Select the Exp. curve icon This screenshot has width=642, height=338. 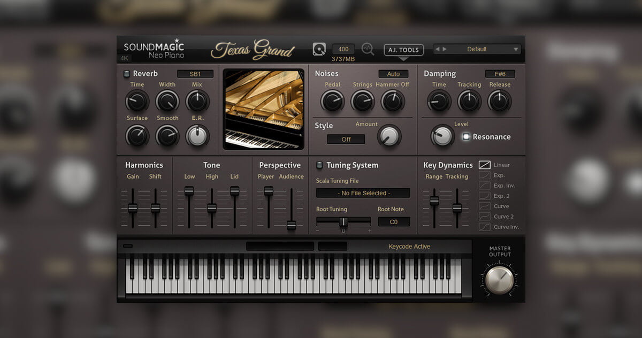click(x=485, y=175)
